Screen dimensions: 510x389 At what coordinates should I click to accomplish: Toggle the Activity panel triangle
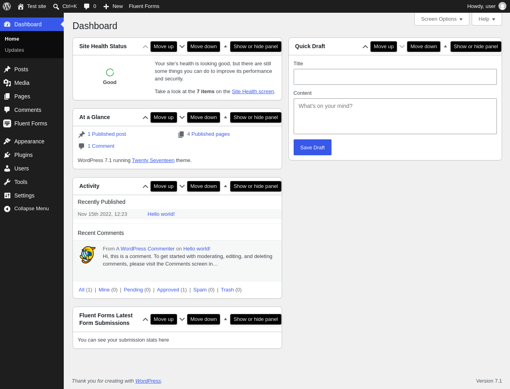226,186
